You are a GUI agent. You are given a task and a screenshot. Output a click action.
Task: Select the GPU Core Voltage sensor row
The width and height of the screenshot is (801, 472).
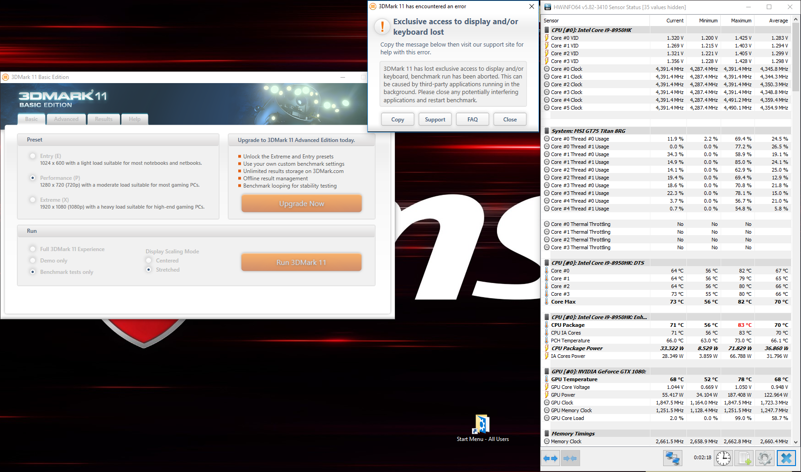pyautogui.click(x=666, y=387)
